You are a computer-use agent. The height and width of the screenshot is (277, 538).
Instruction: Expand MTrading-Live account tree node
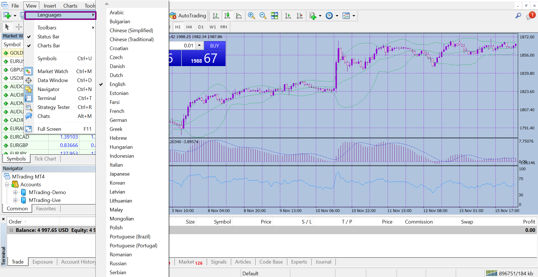tap(15, 200)
